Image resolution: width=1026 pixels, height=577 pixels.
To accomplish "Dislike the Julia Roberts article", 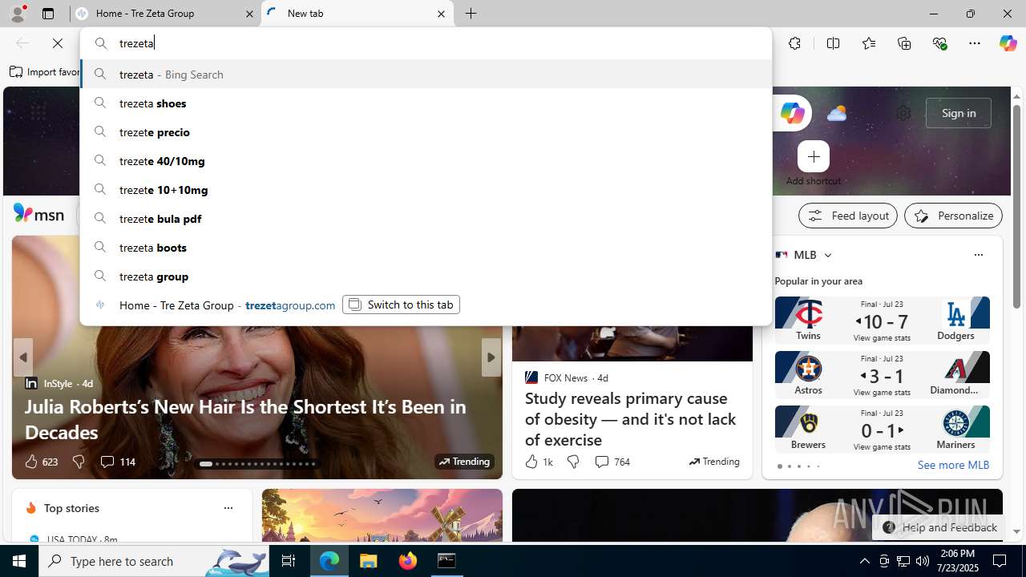I will [78, 462].
